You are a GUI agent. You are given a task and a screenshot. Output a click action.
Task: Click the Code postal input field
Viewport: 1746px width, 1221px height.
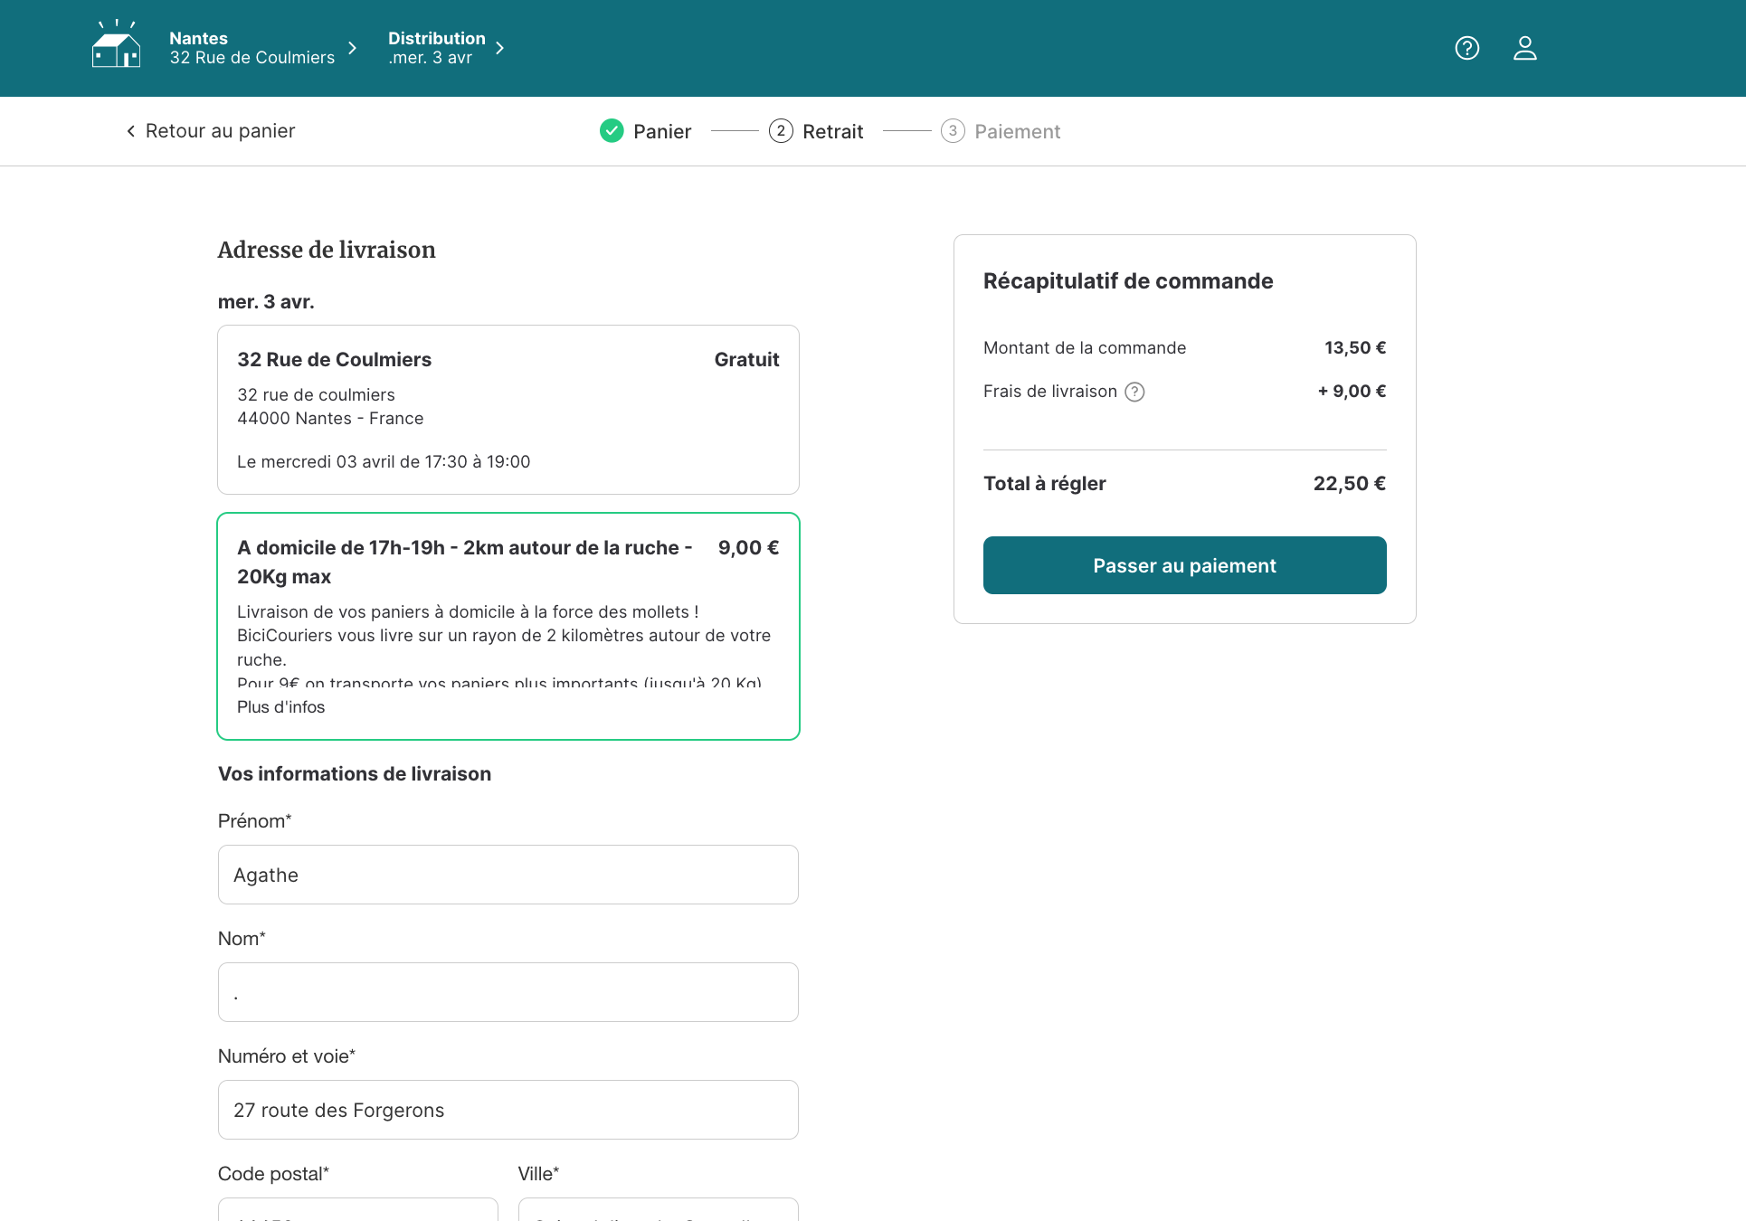(358, 1210)
